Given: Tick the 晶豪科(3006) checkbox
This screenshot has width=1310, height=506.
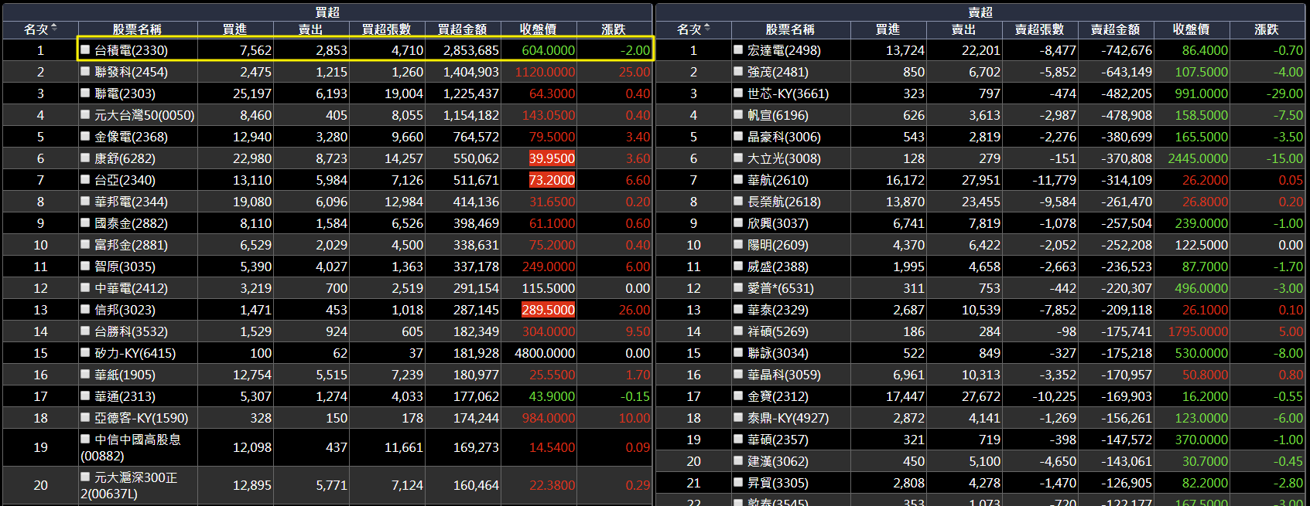Looking at the screenshot, I should click(x=738, y=136).
